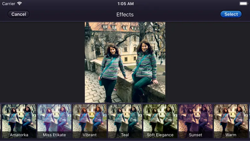The height and width of the screenshot is (141, 250).
Task: Choose the Miss Etikate filter thumbnail
Action: [x=54, y=121]
